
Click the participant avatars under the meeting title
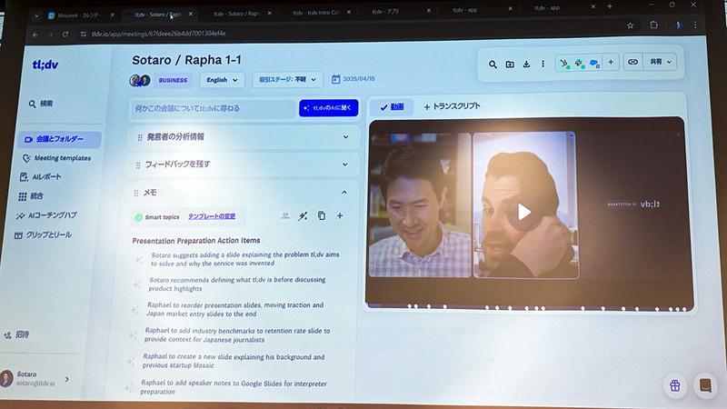pyautogui.click(x=140, y=81)
